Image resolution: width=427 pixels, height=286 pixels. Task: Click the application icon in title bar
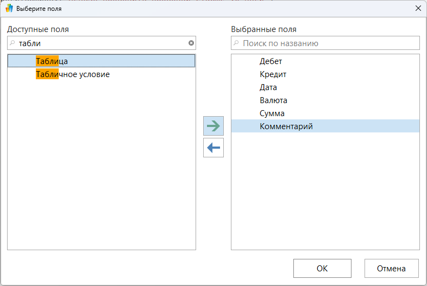tap(9, 9)
